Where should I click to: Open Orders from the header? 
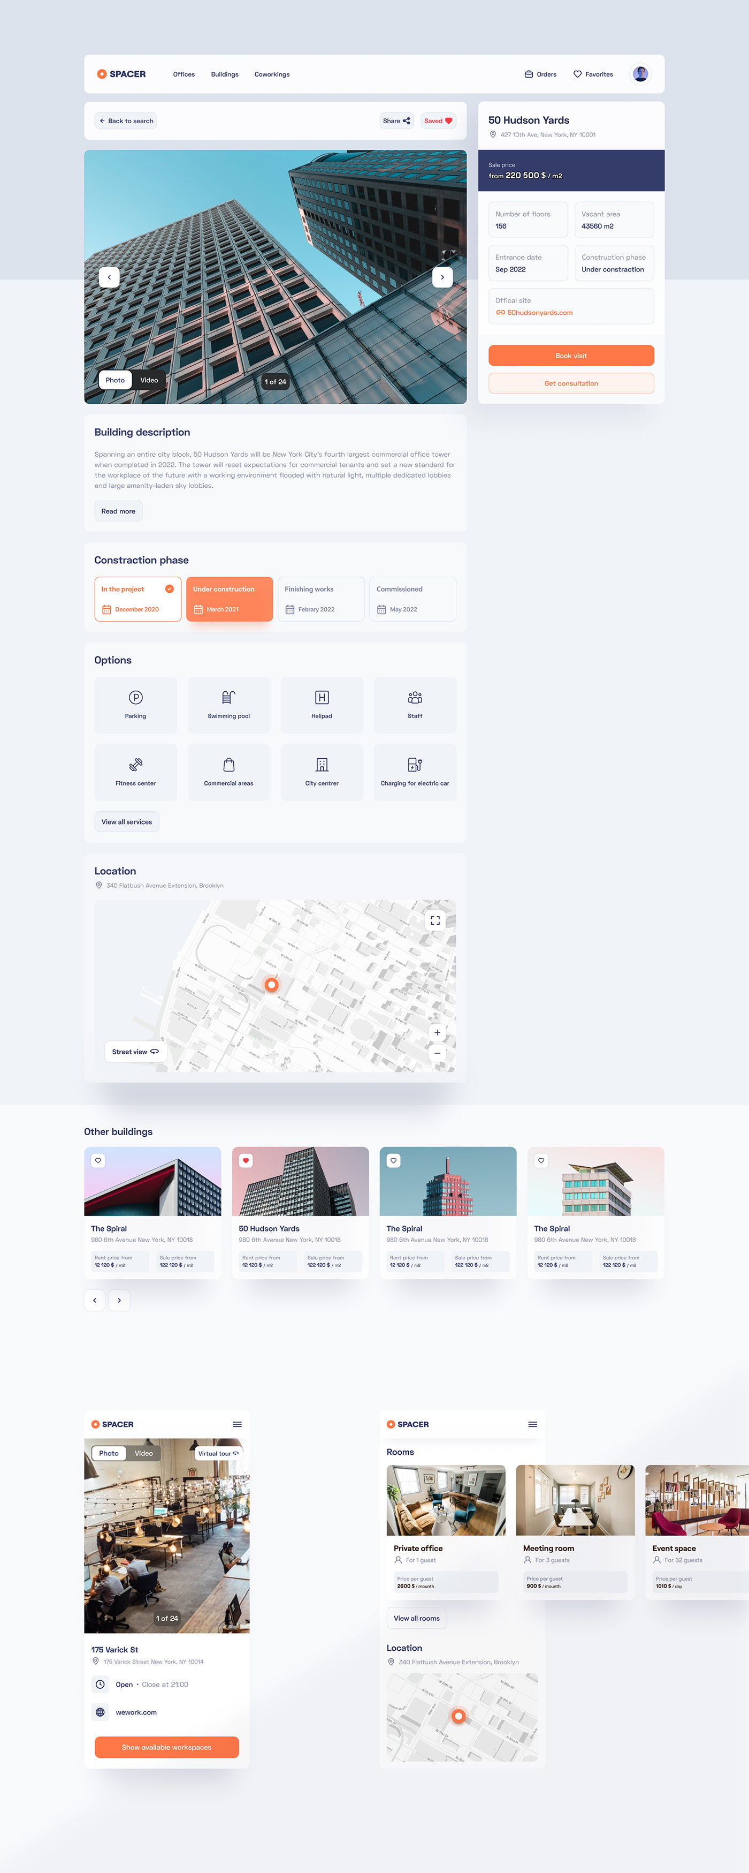point(540,74)
